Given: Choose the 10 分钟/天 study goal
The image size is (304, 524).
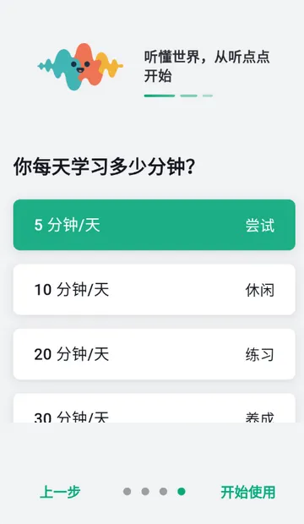Looking at the screenshot, I should tap(154, 289).
